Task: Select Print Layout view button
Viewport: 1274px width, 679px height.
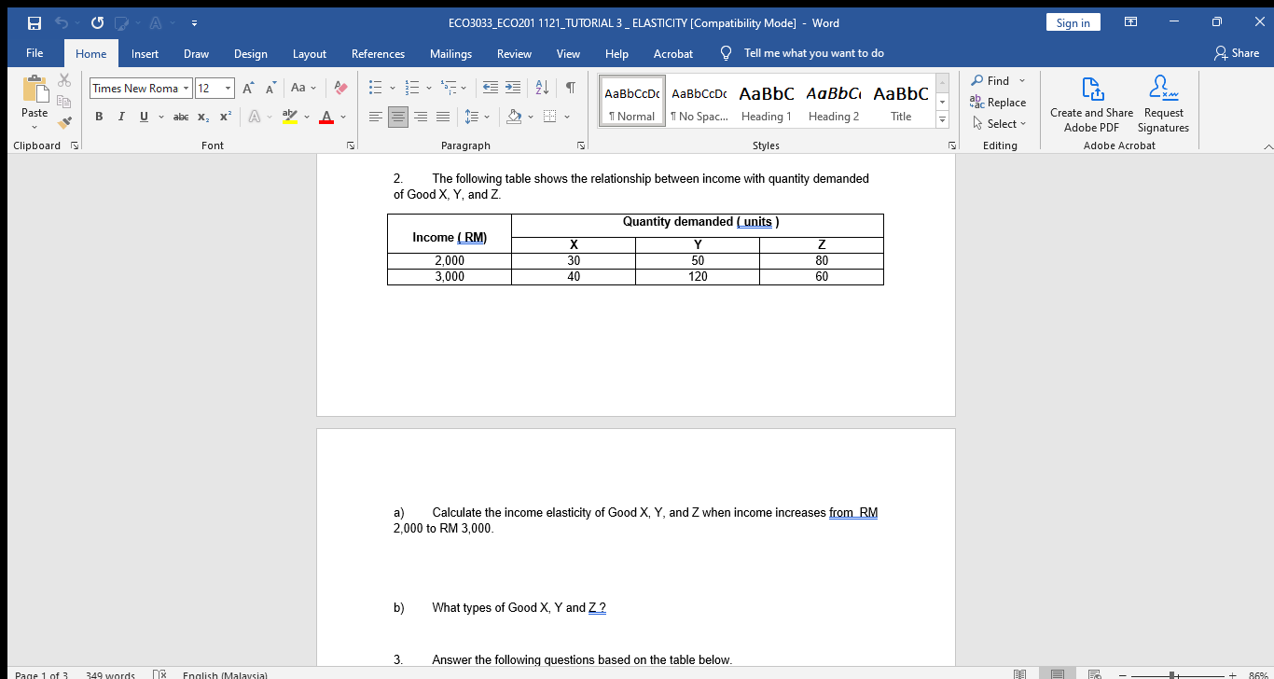Action: (x=1058, y=673)
